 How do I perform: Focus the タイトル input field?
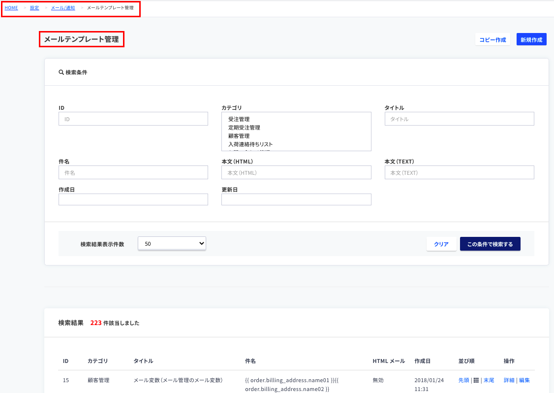pyautogui.click(x=460, y=119)
